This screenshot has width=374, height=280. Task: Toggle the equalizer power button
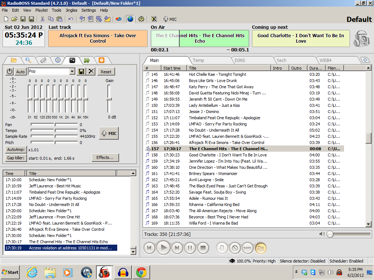pos(9,71)
